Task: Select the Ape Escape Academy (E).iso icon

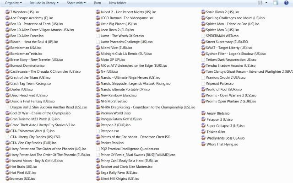Action: [7, 18]
